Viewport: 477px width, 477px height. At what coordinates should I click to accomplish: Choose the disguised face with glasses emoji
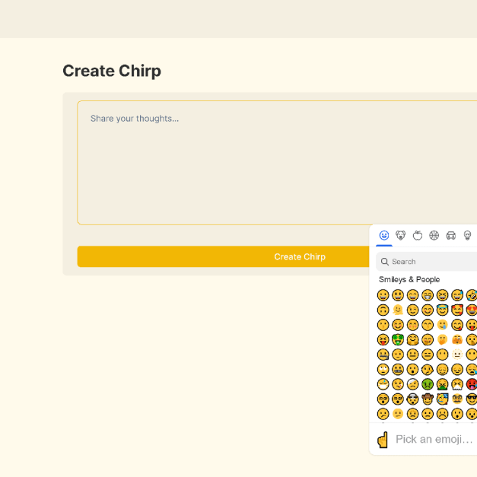(457, 399)
